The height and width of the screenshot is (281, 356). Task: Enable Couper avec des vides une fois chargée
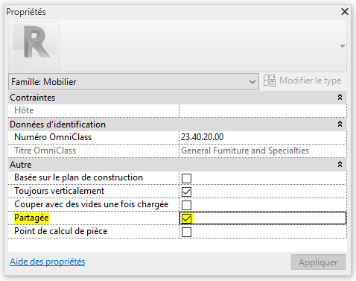[x=186, y=205]
